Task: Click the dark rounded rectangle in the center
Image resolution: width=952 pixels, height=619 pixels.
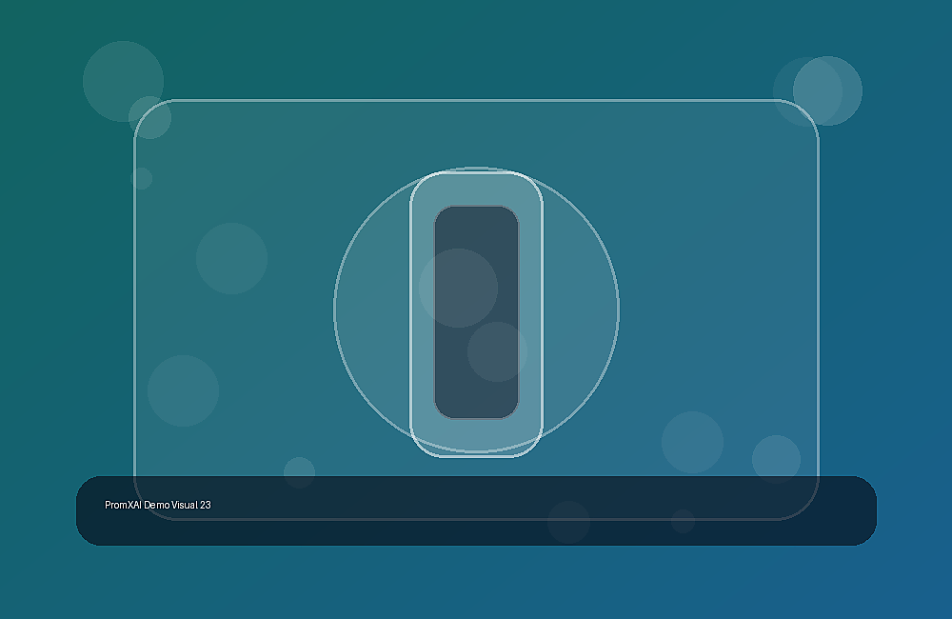Action: (477, 312)
